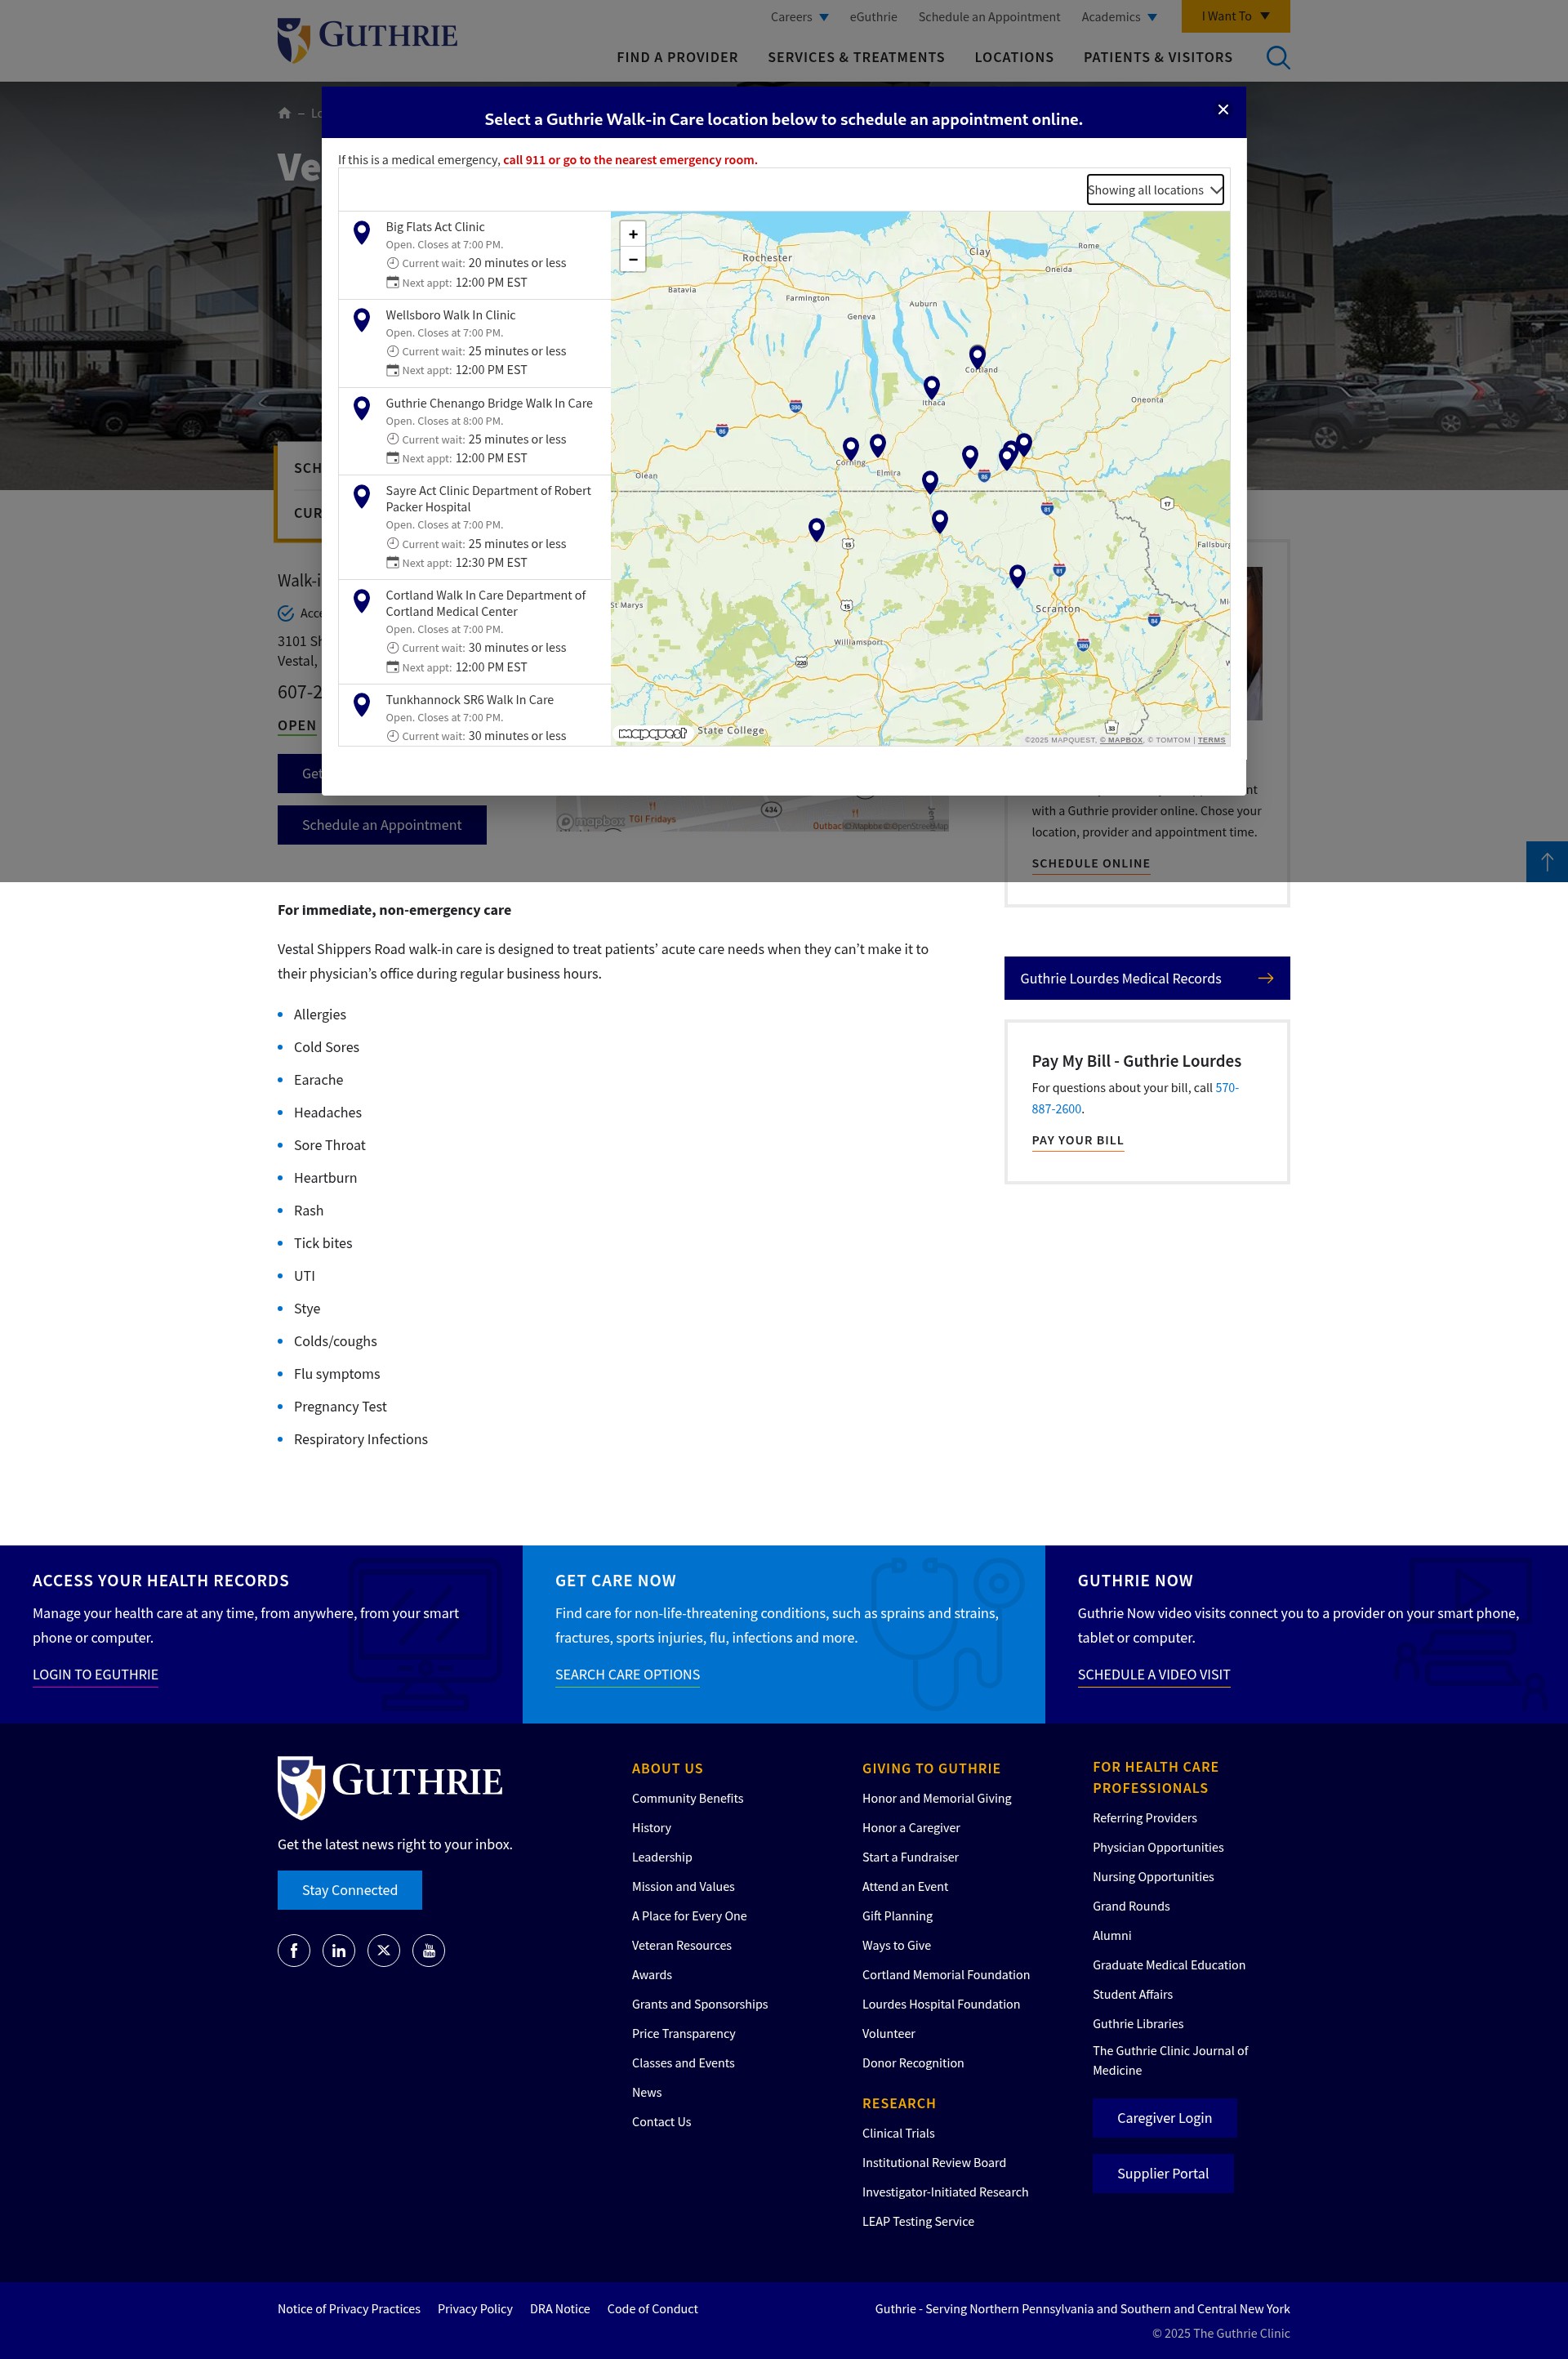This screenshot has height=2359, width=1568.
Task: Click the Cortland Walk In Care pin icon
Action: tap(362, 601)
